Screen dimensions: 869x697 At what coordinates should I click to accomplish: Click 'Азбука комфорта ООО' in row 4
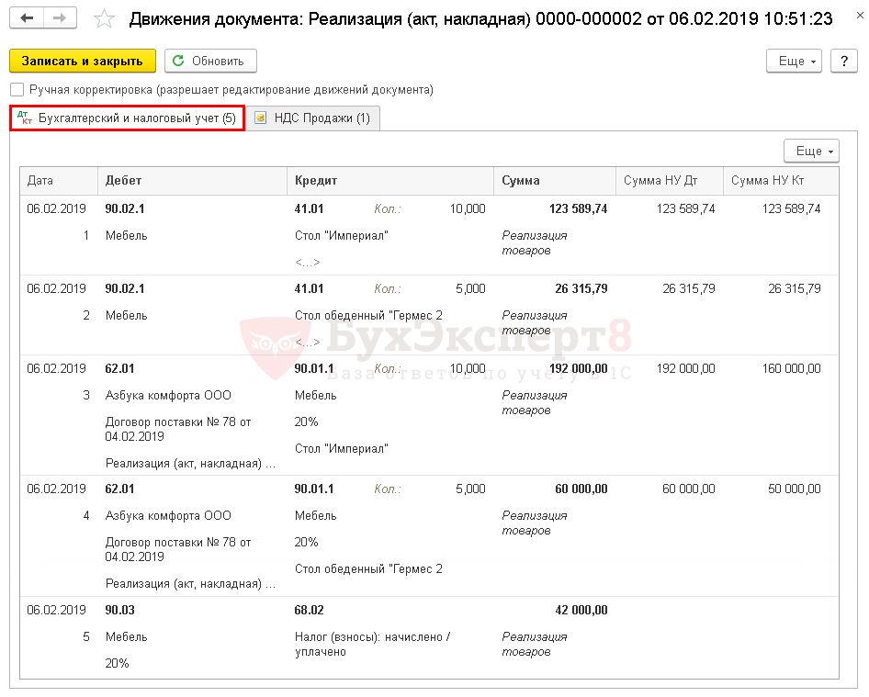[168, 515]
